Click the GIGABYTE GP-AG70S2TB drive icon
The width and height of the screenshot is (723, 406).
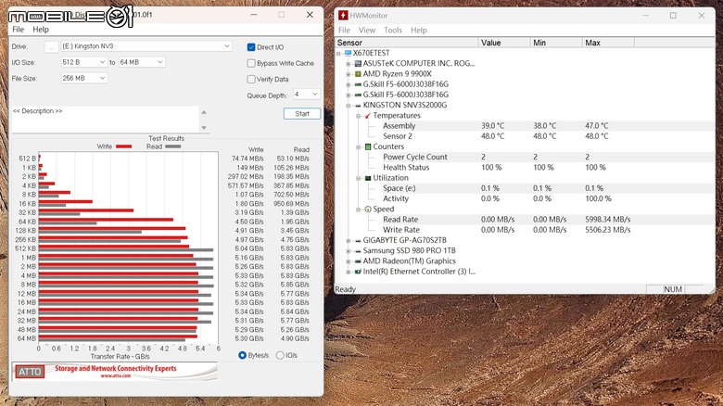click(358, 240)
